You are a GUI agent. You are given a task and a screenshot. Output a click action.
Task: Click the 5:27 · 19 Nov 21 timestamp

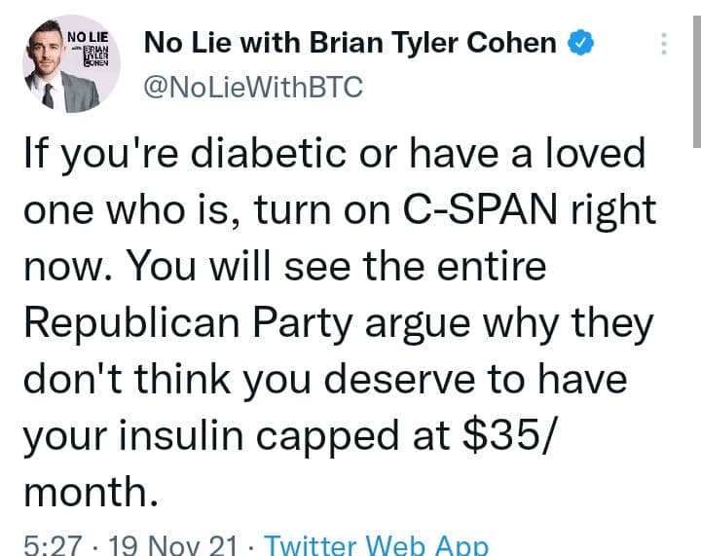point(130,545)
